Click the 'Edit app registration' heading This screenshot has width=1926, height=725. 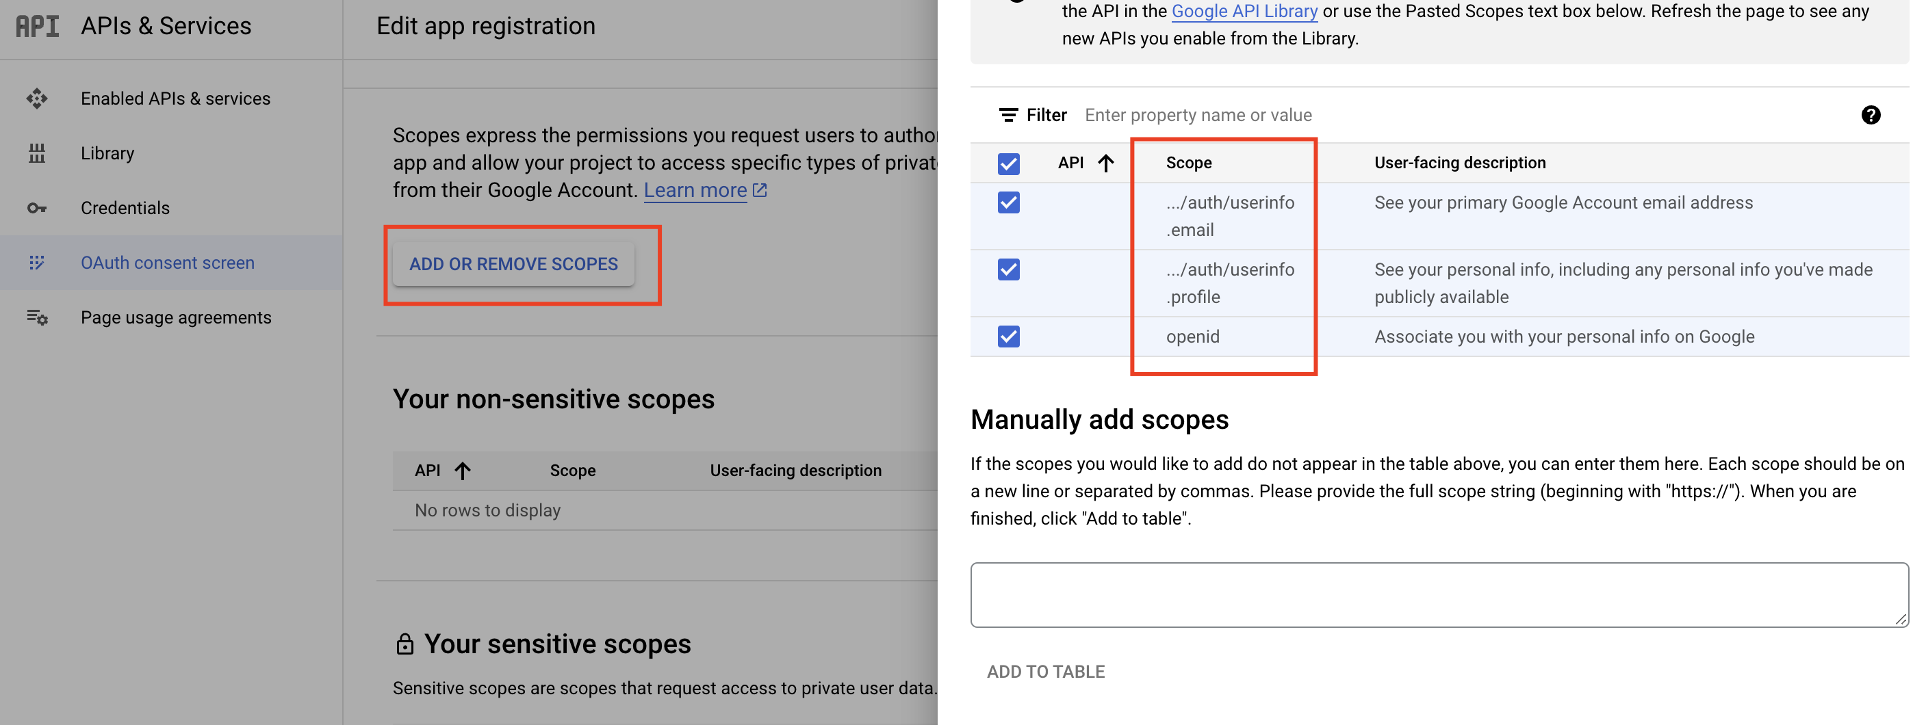point(486,26)
